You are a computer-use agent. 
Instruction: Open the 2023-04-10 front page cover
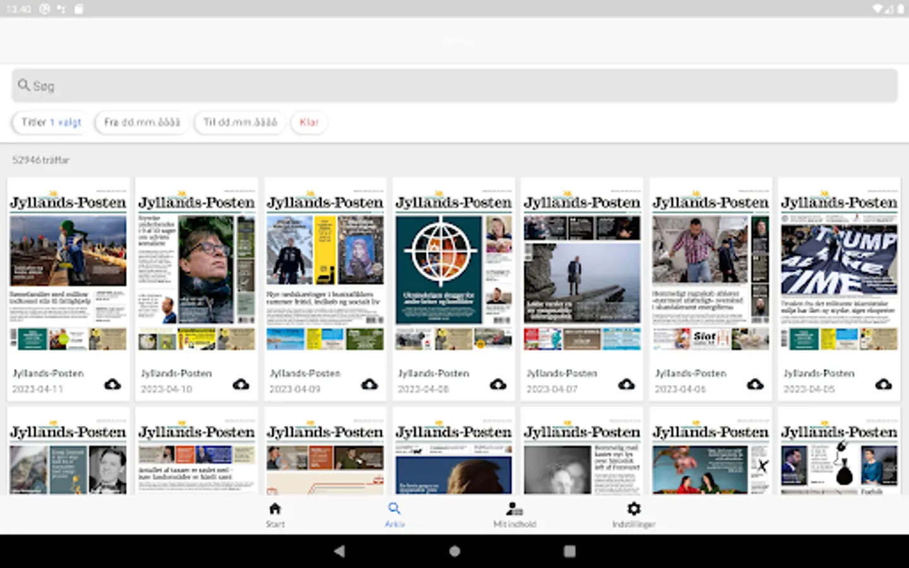pyautogui.click(x=197, y=270)
